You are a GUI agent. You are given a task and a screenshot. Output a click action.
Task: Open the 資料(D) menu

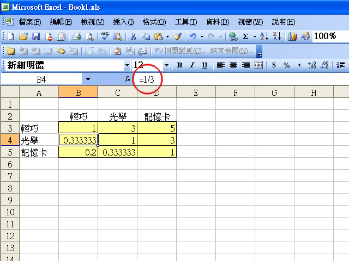(218, 22)
